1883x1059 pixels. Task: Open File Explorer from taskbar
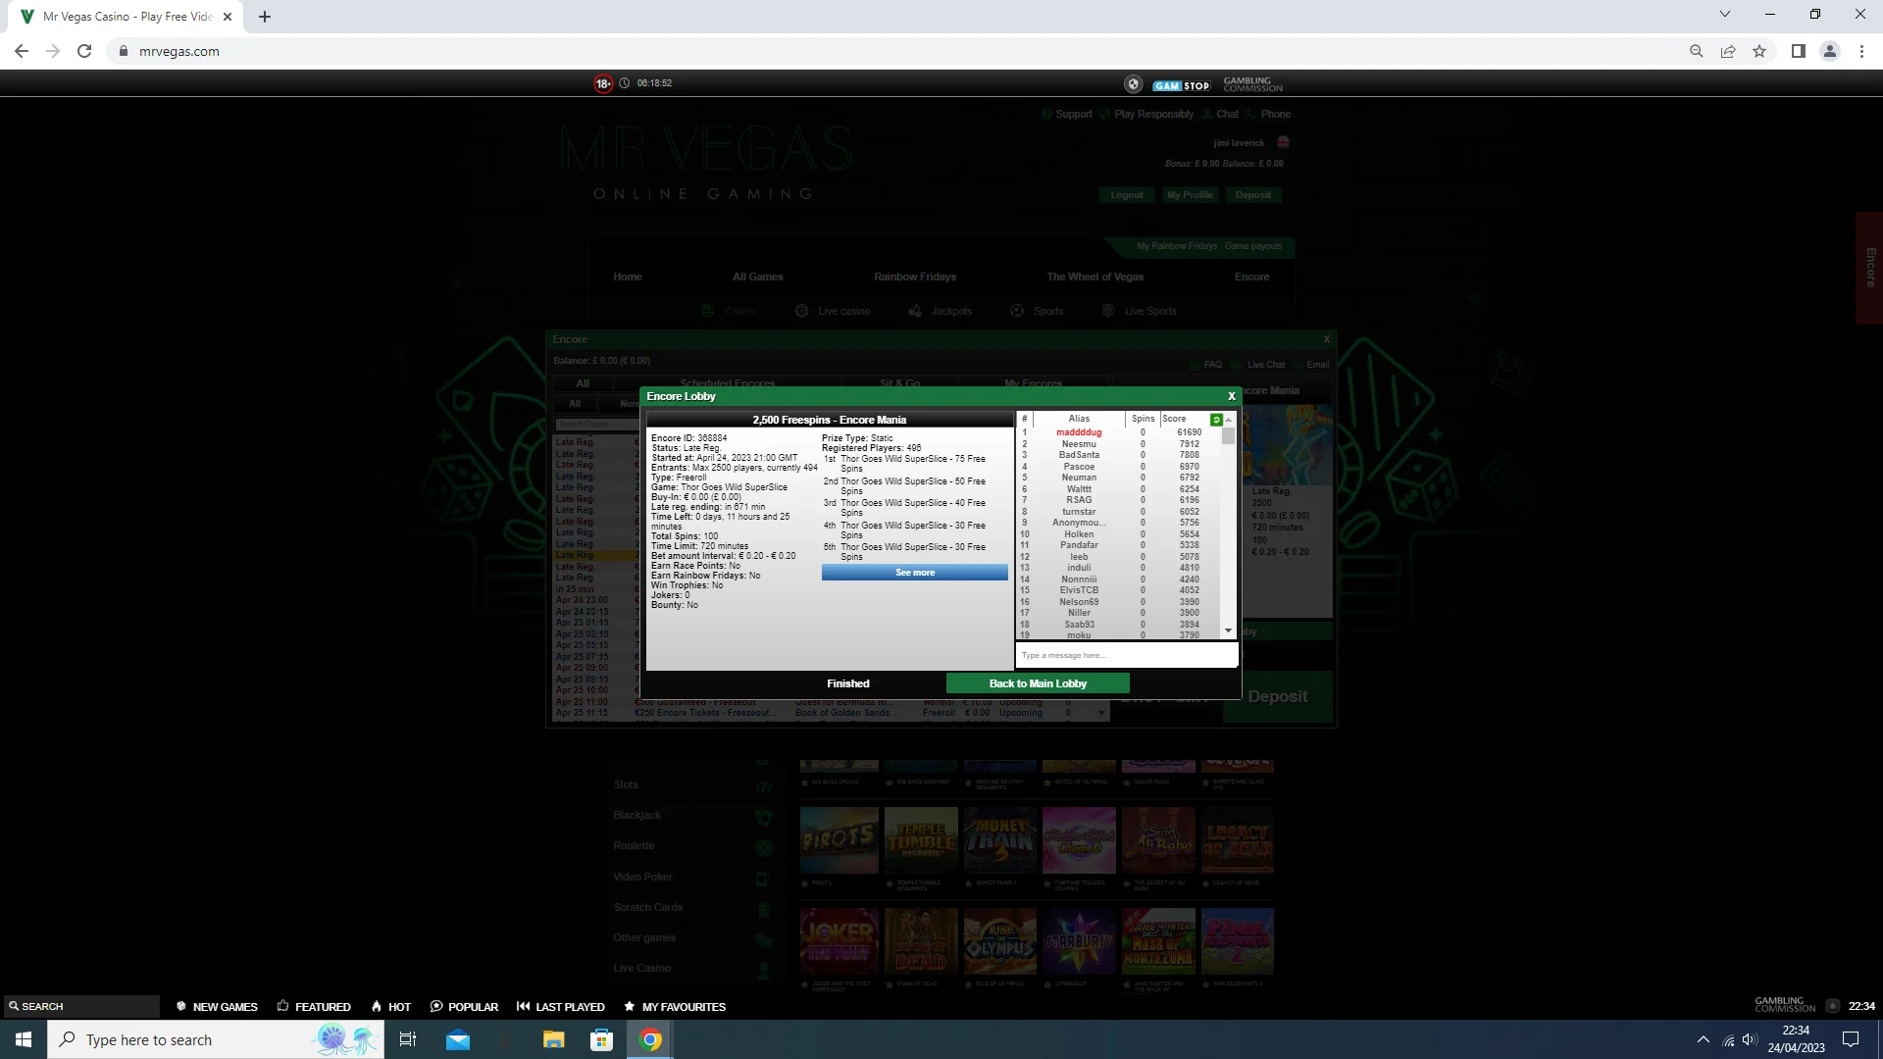click(x=554, y=1039)
